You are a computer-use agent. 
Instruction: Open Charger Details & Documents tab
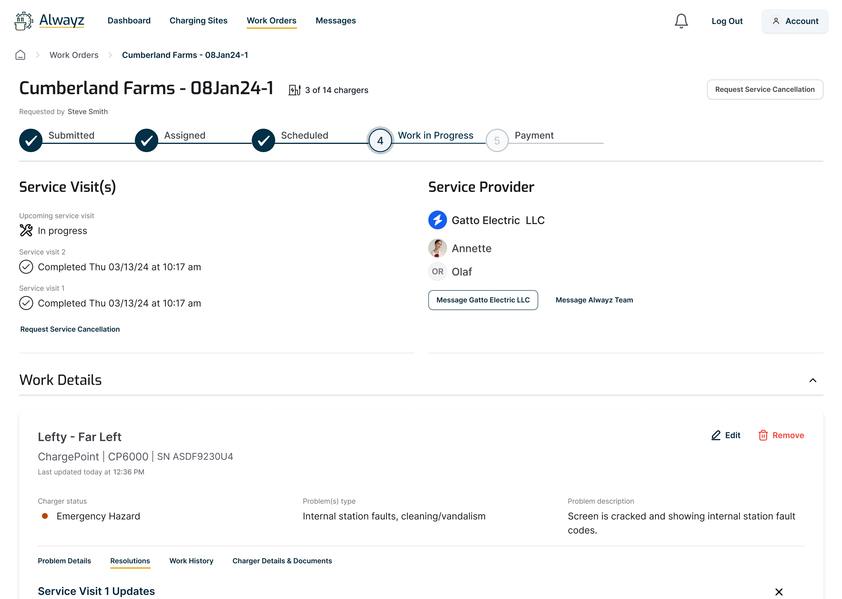tap(282, 561)
